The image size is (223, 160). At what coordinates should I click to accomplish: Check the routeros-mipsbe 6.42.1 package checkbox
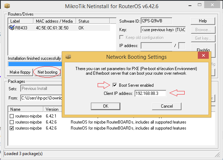[12, 116]
